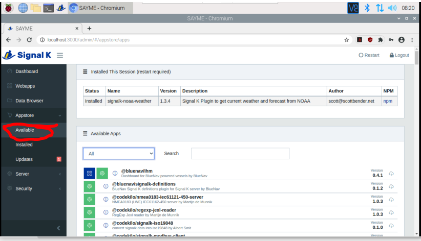Launch the terminal from the taskbar

pos(48,8)
